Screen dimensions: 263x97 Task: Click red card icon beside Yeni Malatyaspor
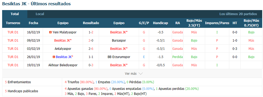50,32
